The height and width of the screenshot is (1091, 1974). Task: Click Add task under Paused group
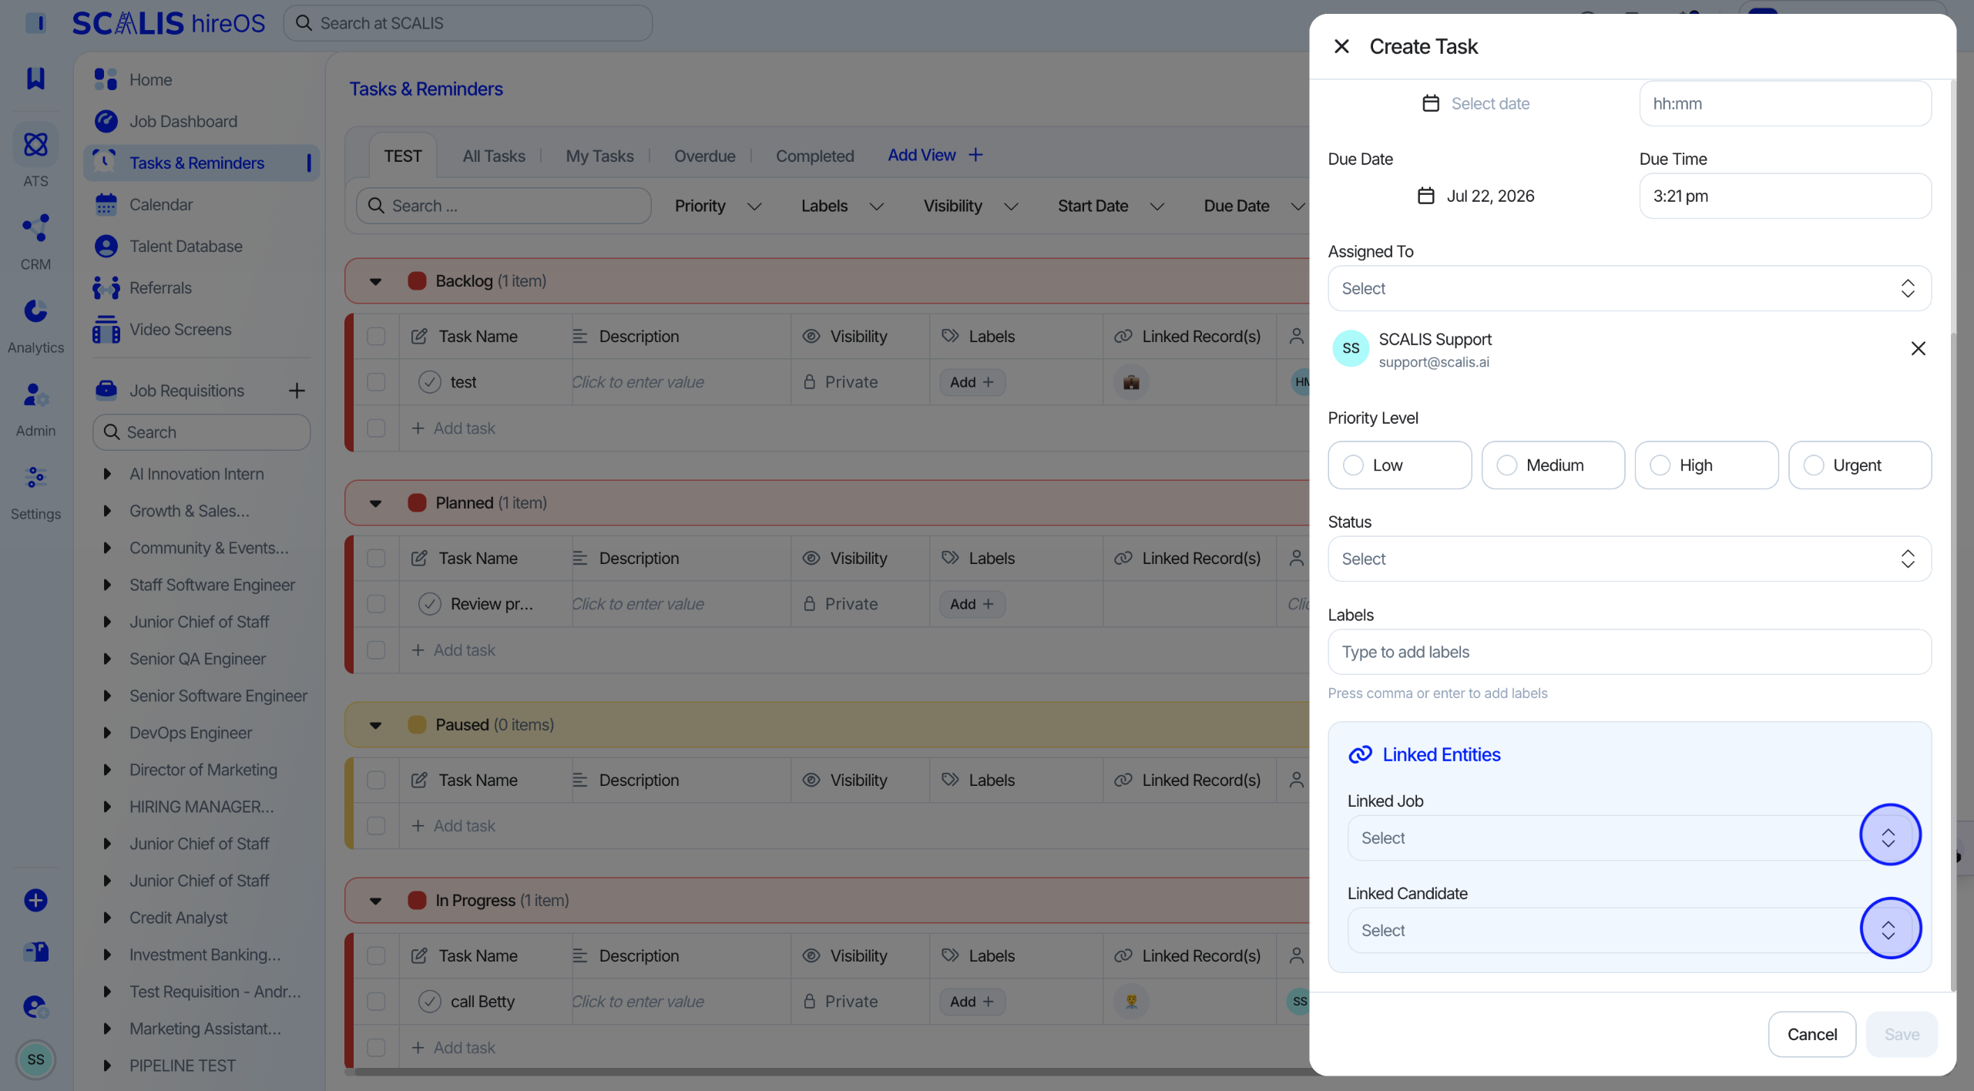453,825
